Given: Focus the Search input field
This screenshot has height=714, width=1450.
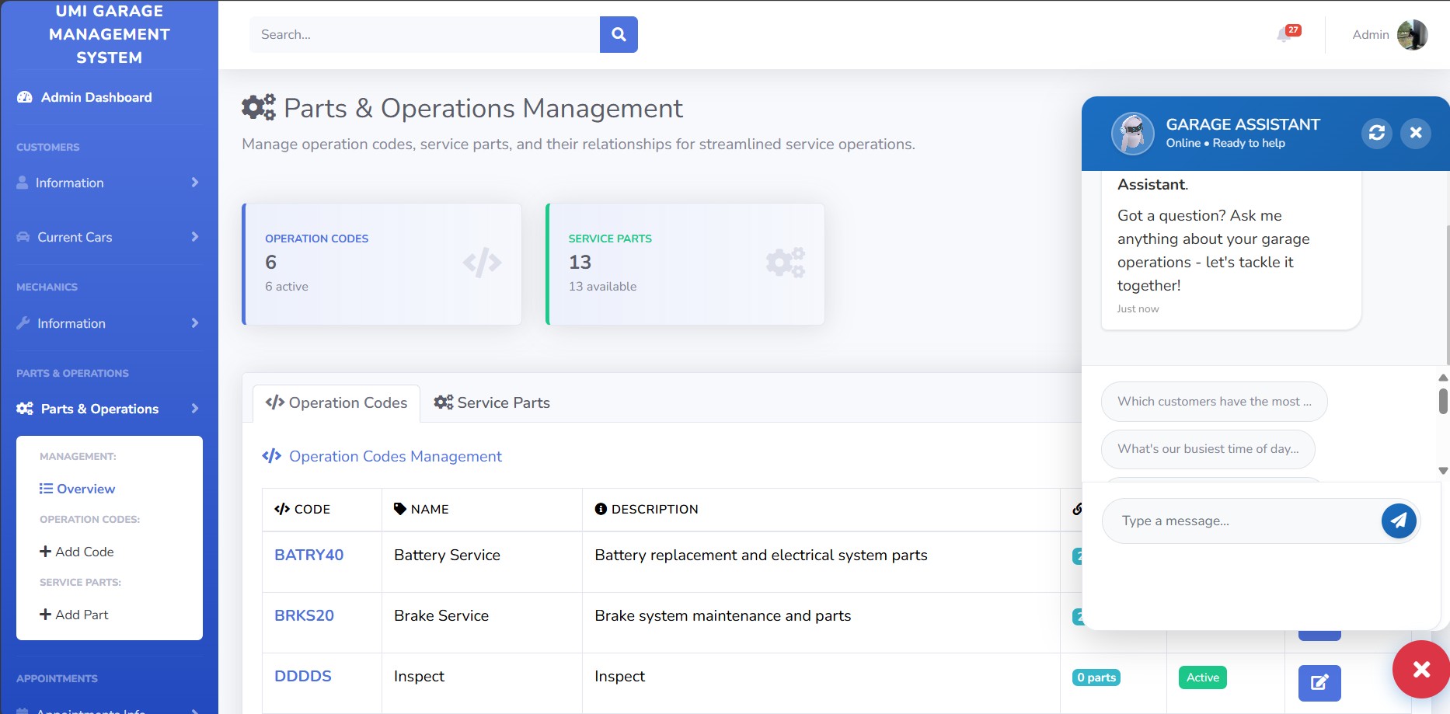Looking at the screenshot, I should [424, 34].
